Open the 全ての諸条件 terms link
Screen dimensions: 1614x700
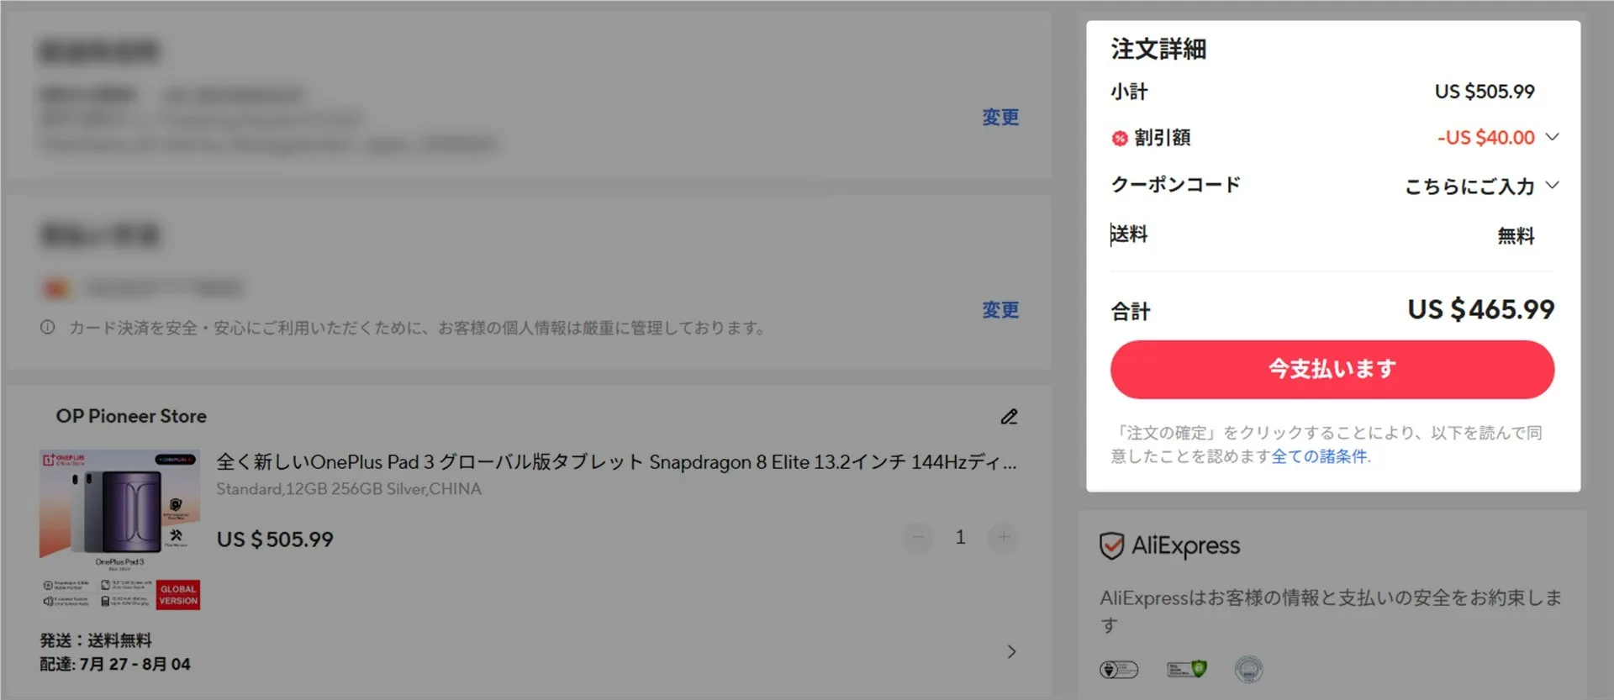pos(1319,456)
